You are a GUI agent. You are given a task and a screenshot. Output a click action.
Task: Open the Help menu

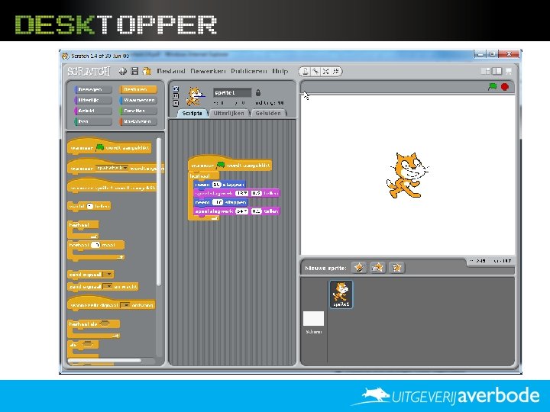click(x=280, y=71)
